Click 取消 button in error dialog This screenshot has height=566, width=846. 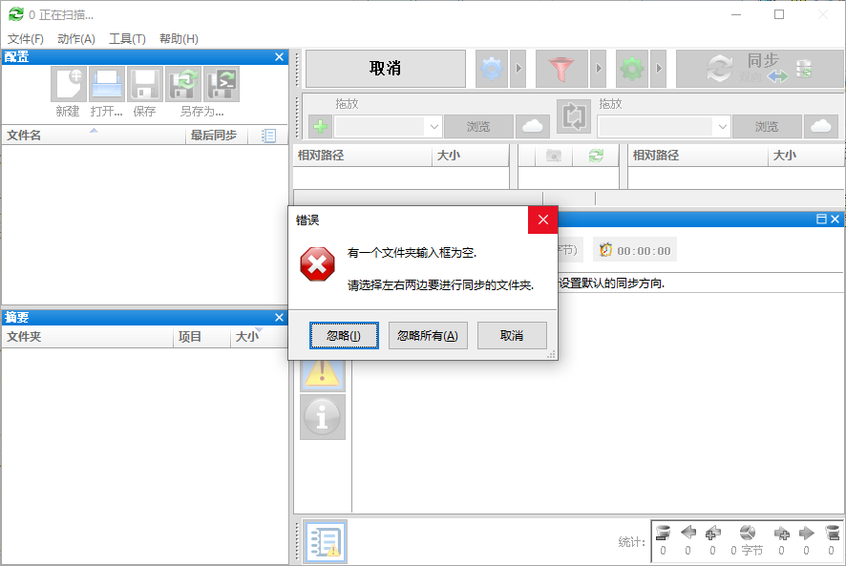pyautogui.click(x=512, y=336)
